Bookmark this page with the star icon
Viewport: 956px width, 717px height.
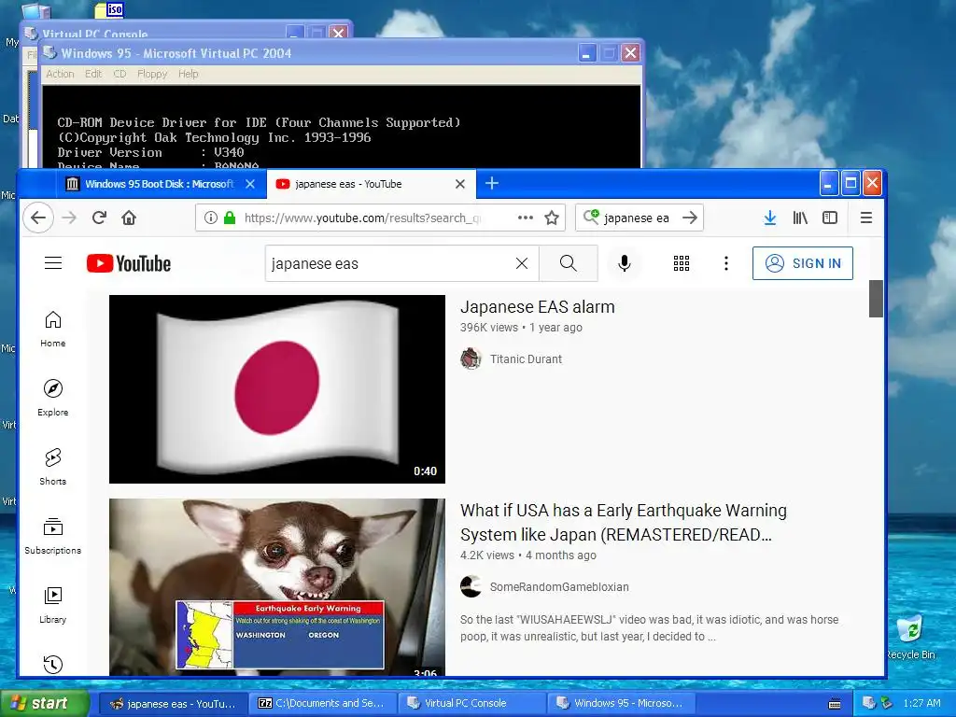pyautogui.click(x=552, y=218)
